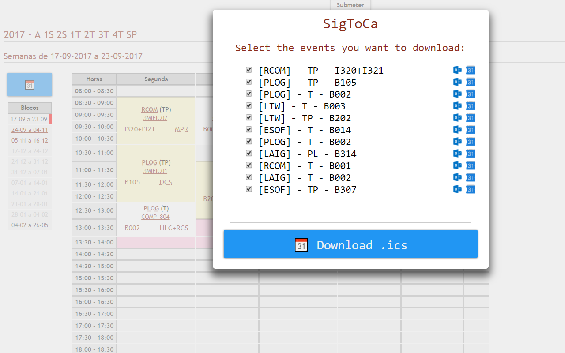
Task: Open Outlook export for ESOF T B014
Action: 457,130
